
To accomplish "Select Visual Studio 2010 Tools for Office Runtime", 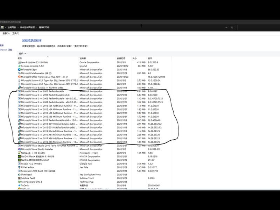I will click(94, 146).
